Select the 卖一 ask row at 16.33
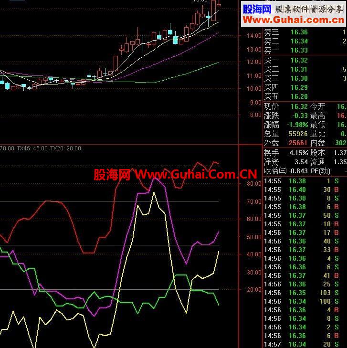 pos(305,51)
